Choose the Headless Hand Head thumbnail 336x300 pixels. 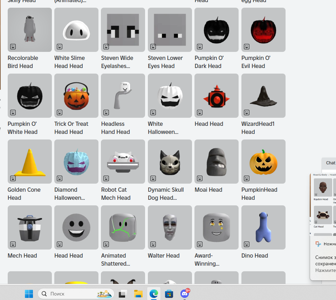tap(123, 96)
